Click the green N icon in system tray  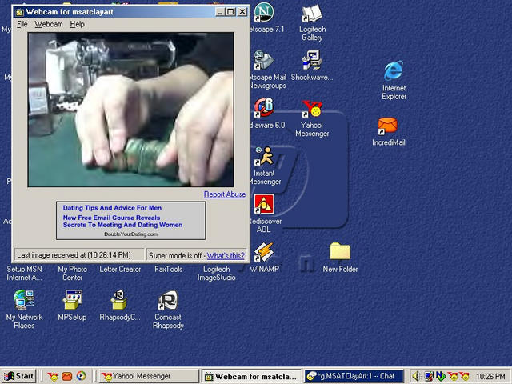pos(441,376)
